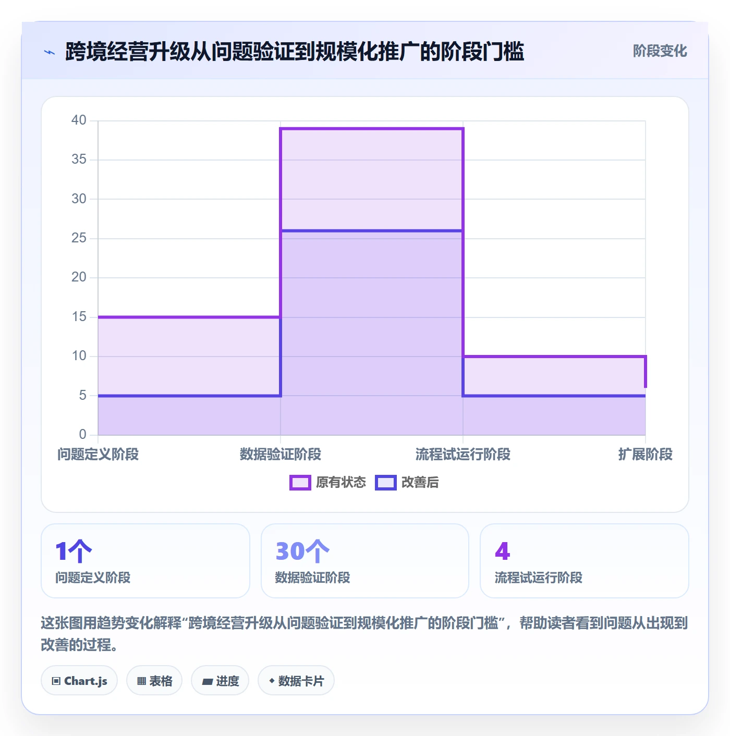
Task: Click the lightning bolt icon beside the title
Action: coord(50,52)
